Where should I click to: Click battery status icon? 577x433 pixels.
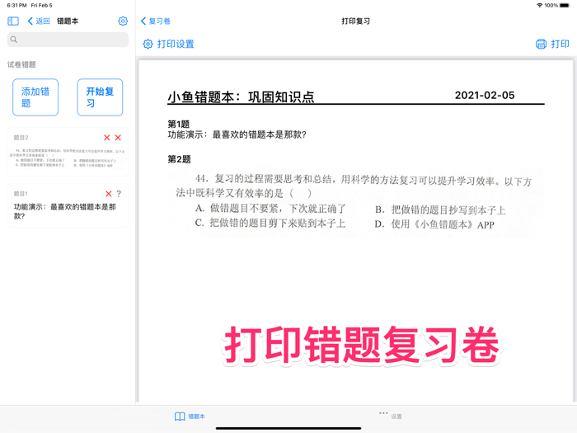(565, 5)
